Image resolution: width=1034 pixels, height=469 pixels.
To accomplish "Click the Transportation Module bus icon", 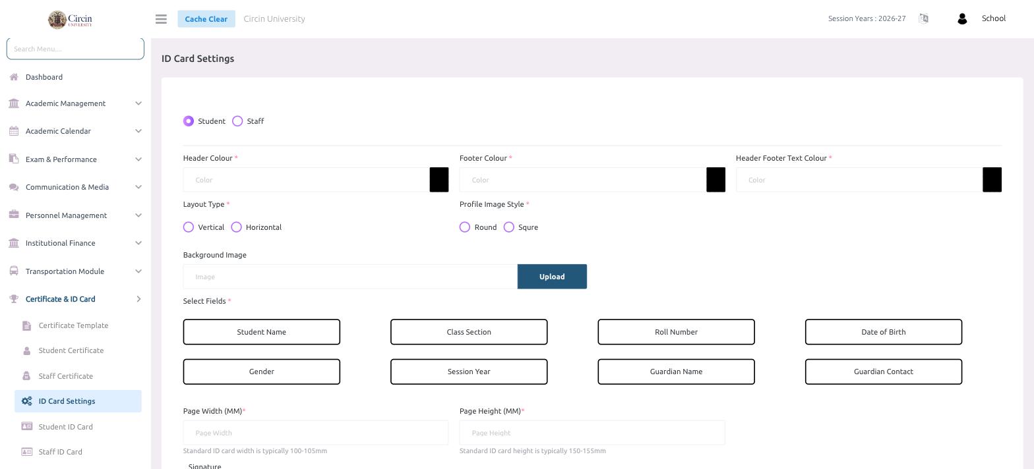I will (x=14, y=271).
